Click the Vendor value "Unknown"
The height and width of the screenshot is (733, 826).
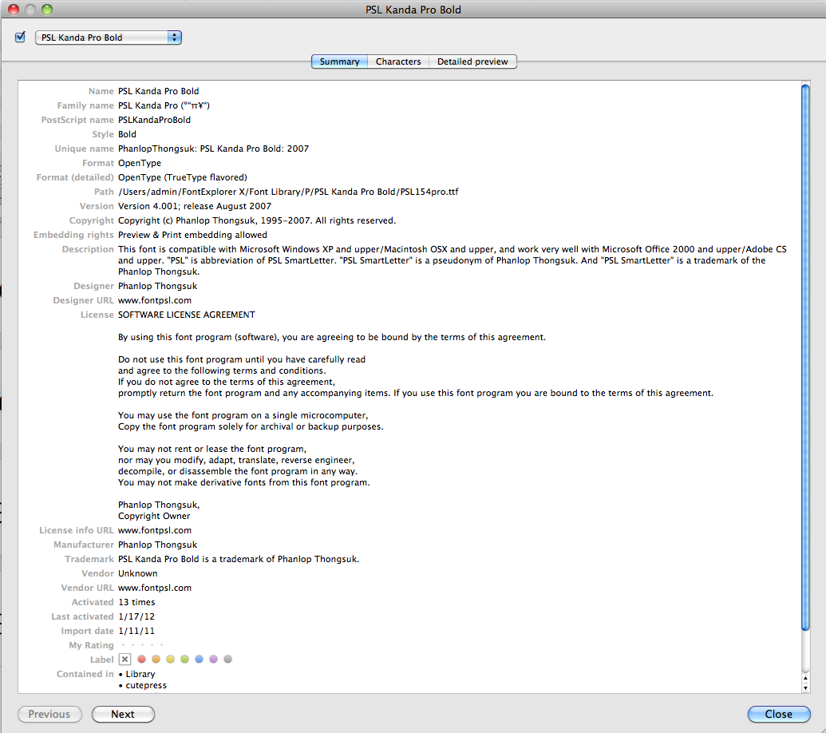(x=137, y=573)
